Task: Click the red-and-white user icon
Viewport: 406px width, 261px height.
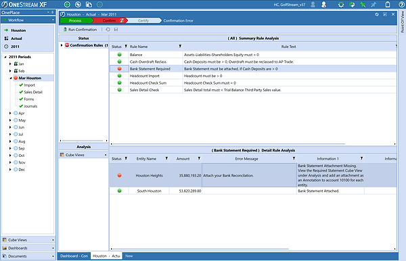Action: 323,5
